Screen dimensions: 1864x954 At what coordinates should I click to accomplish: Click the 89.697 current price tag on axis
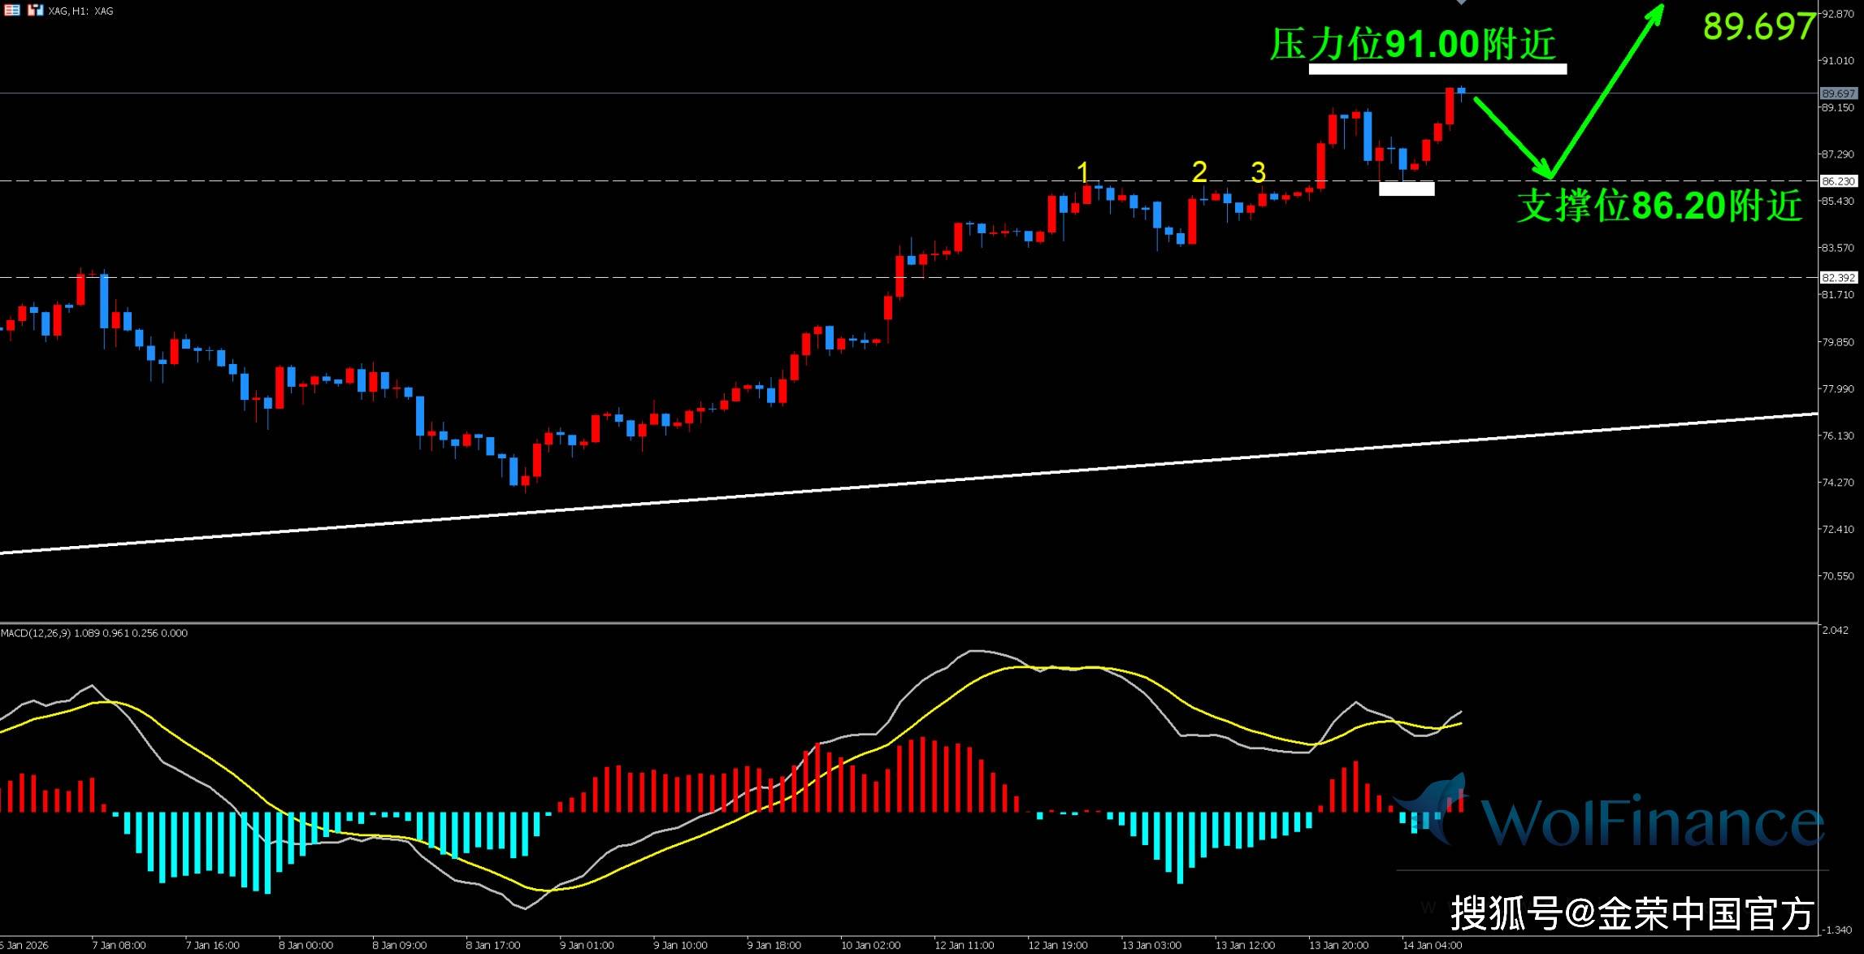pos(1838,93)
